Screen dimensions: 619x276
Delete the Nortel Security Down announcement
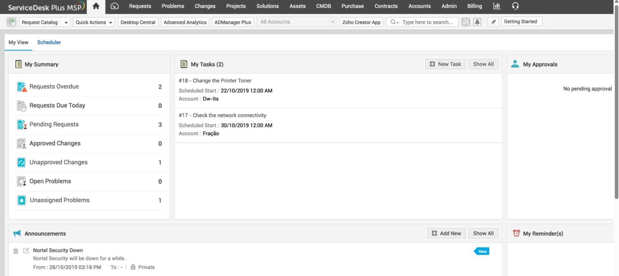[x=15, y=251]
